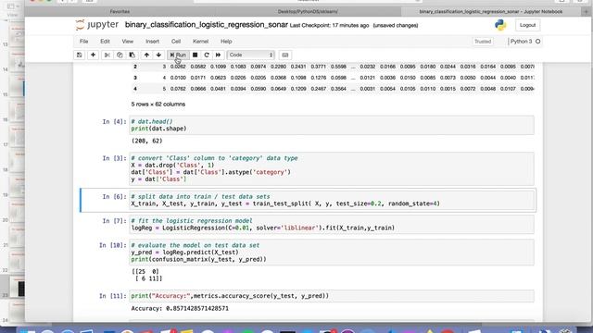Open the Help menu
Viewport: 593px width, 333px height.
226,41
